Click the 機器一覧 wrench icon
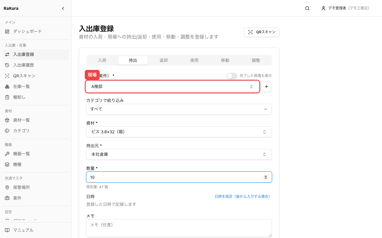This screenshot has height=238, width=382. pos(7,154)
